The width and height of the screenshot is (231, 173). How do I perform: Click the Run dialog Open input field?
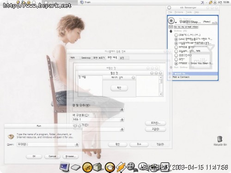tap(46, 144)
